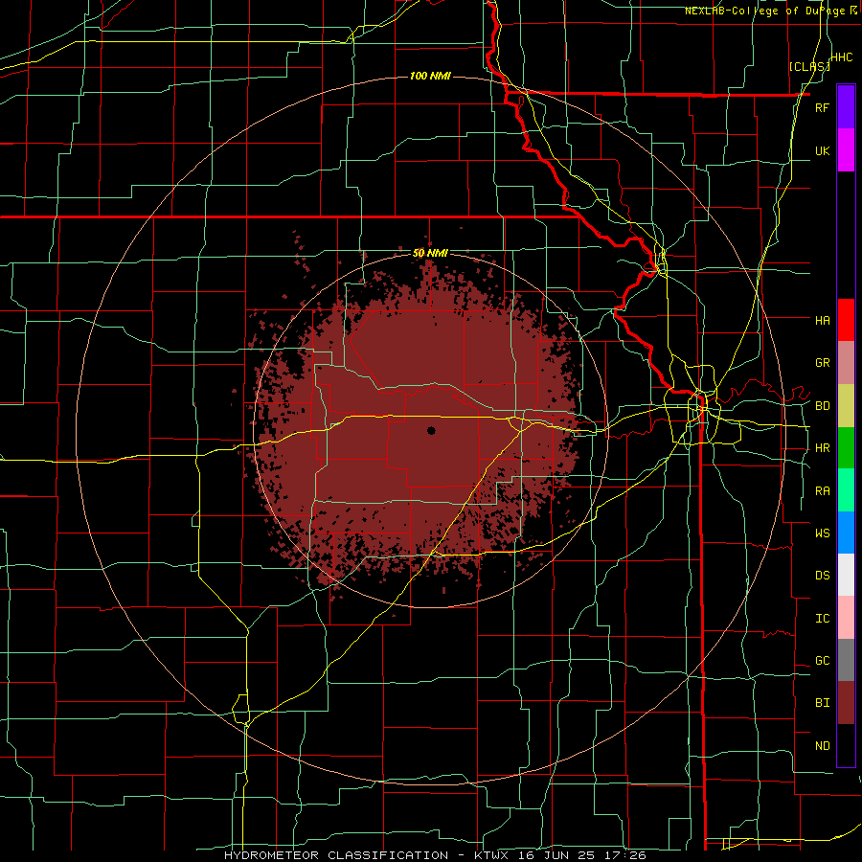Viewport: 862px width, 862px height.
Task: Click the "100 NMI" range ring label
Action: click(430, 76)
